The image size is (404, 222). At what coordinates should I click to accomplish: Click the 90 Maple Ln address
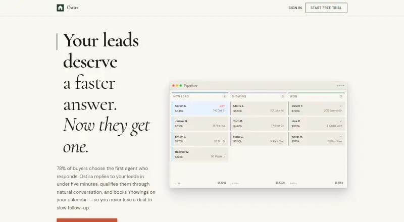[x=218, y=156]
